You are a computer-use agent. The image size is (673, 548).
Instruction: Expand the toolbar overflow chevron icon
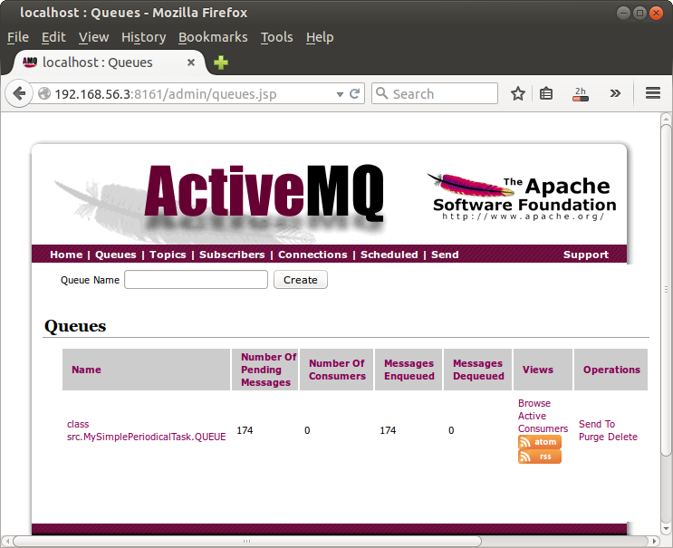pyautogui.click(x=615, y=93)
